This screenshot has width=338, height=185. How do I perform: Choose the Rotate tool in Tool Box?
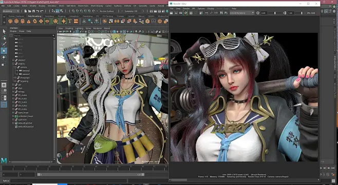point(4,57)
